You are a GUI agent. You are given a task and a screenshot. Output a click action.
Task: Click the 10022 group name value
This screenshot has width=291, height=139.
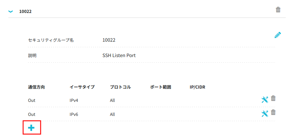click(x=109, y=40)
